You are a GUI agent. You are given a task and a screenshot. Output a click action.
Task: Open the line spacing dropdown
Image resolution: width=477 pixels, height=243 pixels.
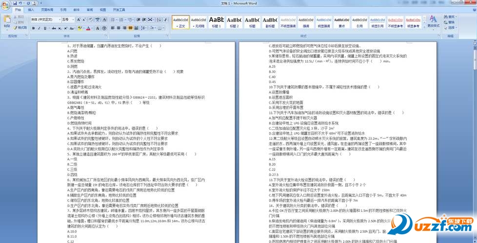[144, 28]
